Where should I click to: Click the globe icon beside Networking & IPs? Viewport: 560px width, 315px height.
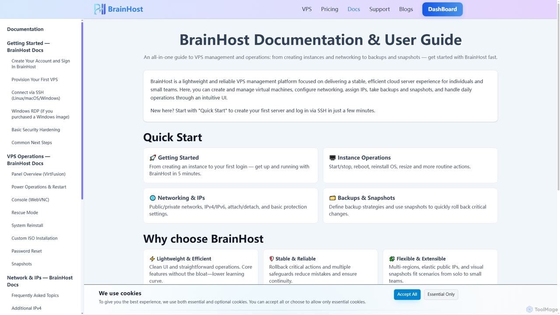coord(153,198)
